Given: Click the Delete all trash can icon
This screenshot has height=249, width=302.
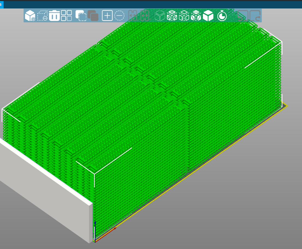Looking at the screenshot, I should point(54,16).
